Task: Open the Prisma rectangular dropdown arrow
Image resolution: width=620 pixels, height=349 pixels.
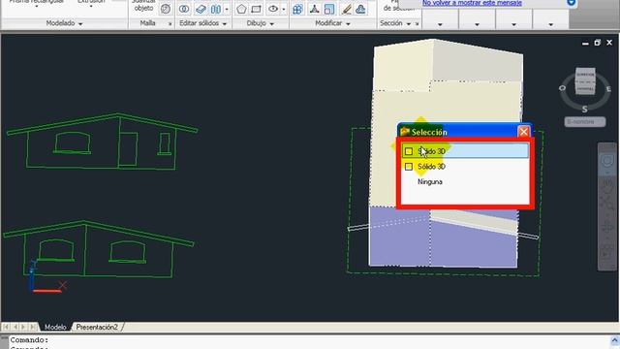Action: click(x=37, y=7)
